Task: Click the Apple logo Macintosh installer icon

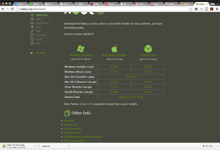Action: pyautogui.click(x=114, y=49)
